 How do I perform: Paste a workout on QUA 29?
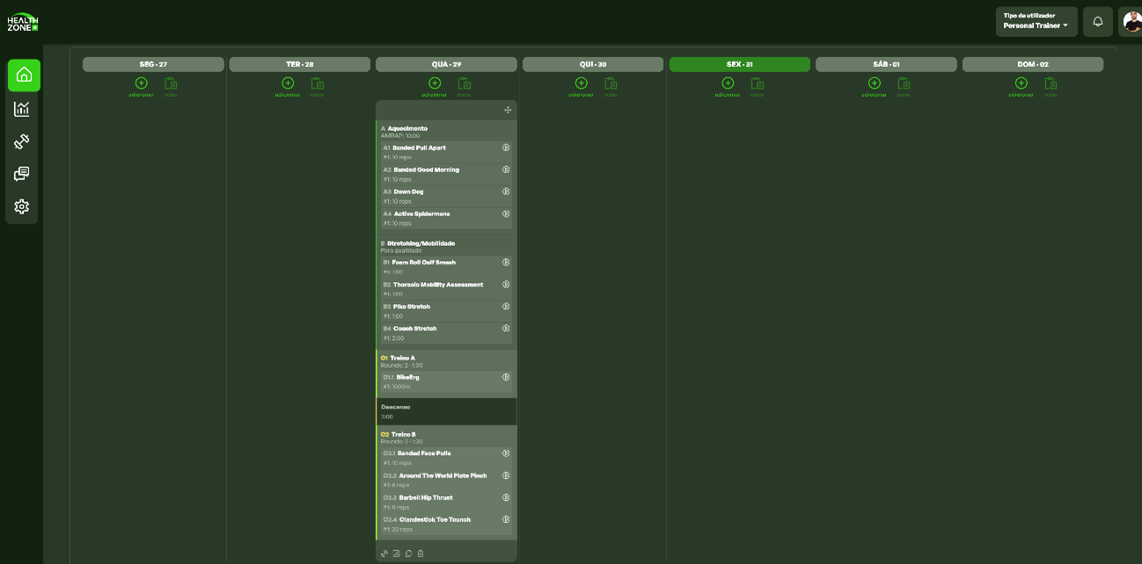point(464,86)
